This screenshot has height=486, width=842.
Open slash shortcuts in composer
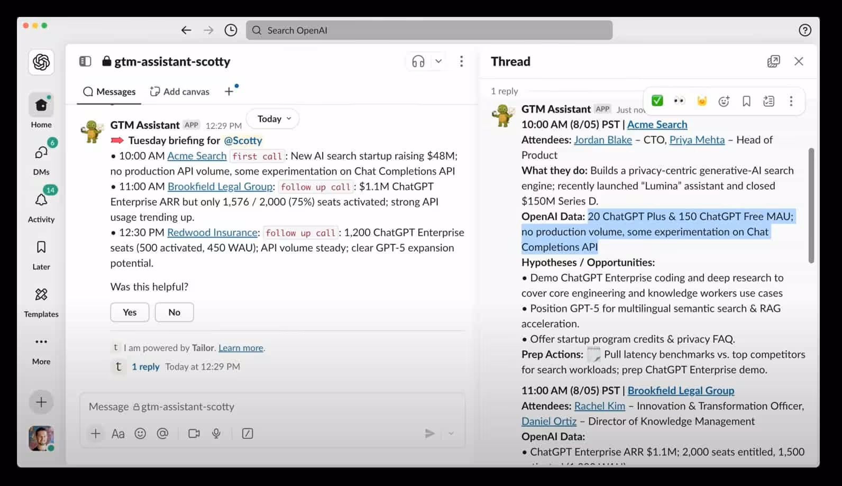247,434
